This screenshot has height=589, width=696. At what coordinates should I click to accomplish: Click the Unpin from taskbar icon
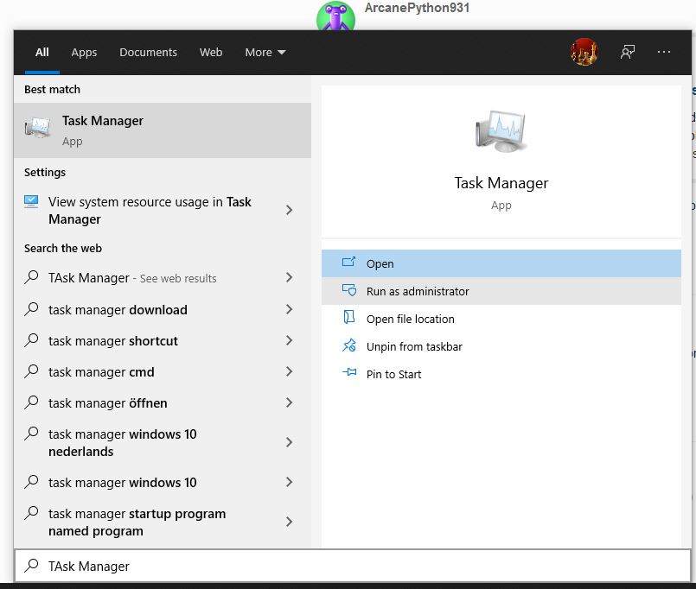pyautogui.click(x=349, y=346)
